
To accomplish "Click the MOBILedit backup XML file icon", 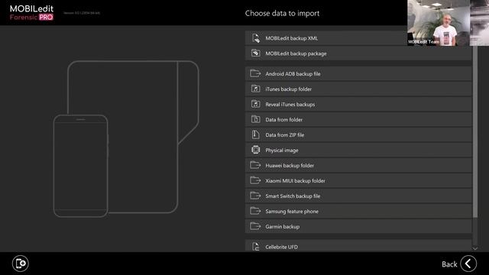I will (x=255, y=38).
